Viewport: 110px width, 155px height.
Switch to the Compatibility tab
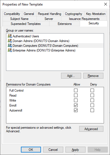point(12,14)
